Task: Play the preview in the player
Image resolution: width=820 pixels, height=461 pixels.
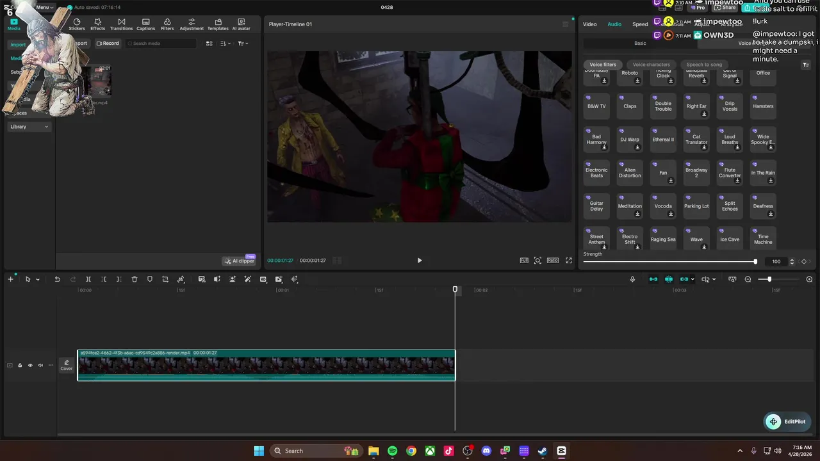Action: click(x=420, y=261)
